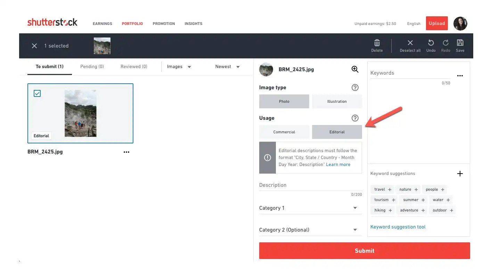Switch to the To submit (1) tab
Viewport: 492px width, 275px height.
50,67
